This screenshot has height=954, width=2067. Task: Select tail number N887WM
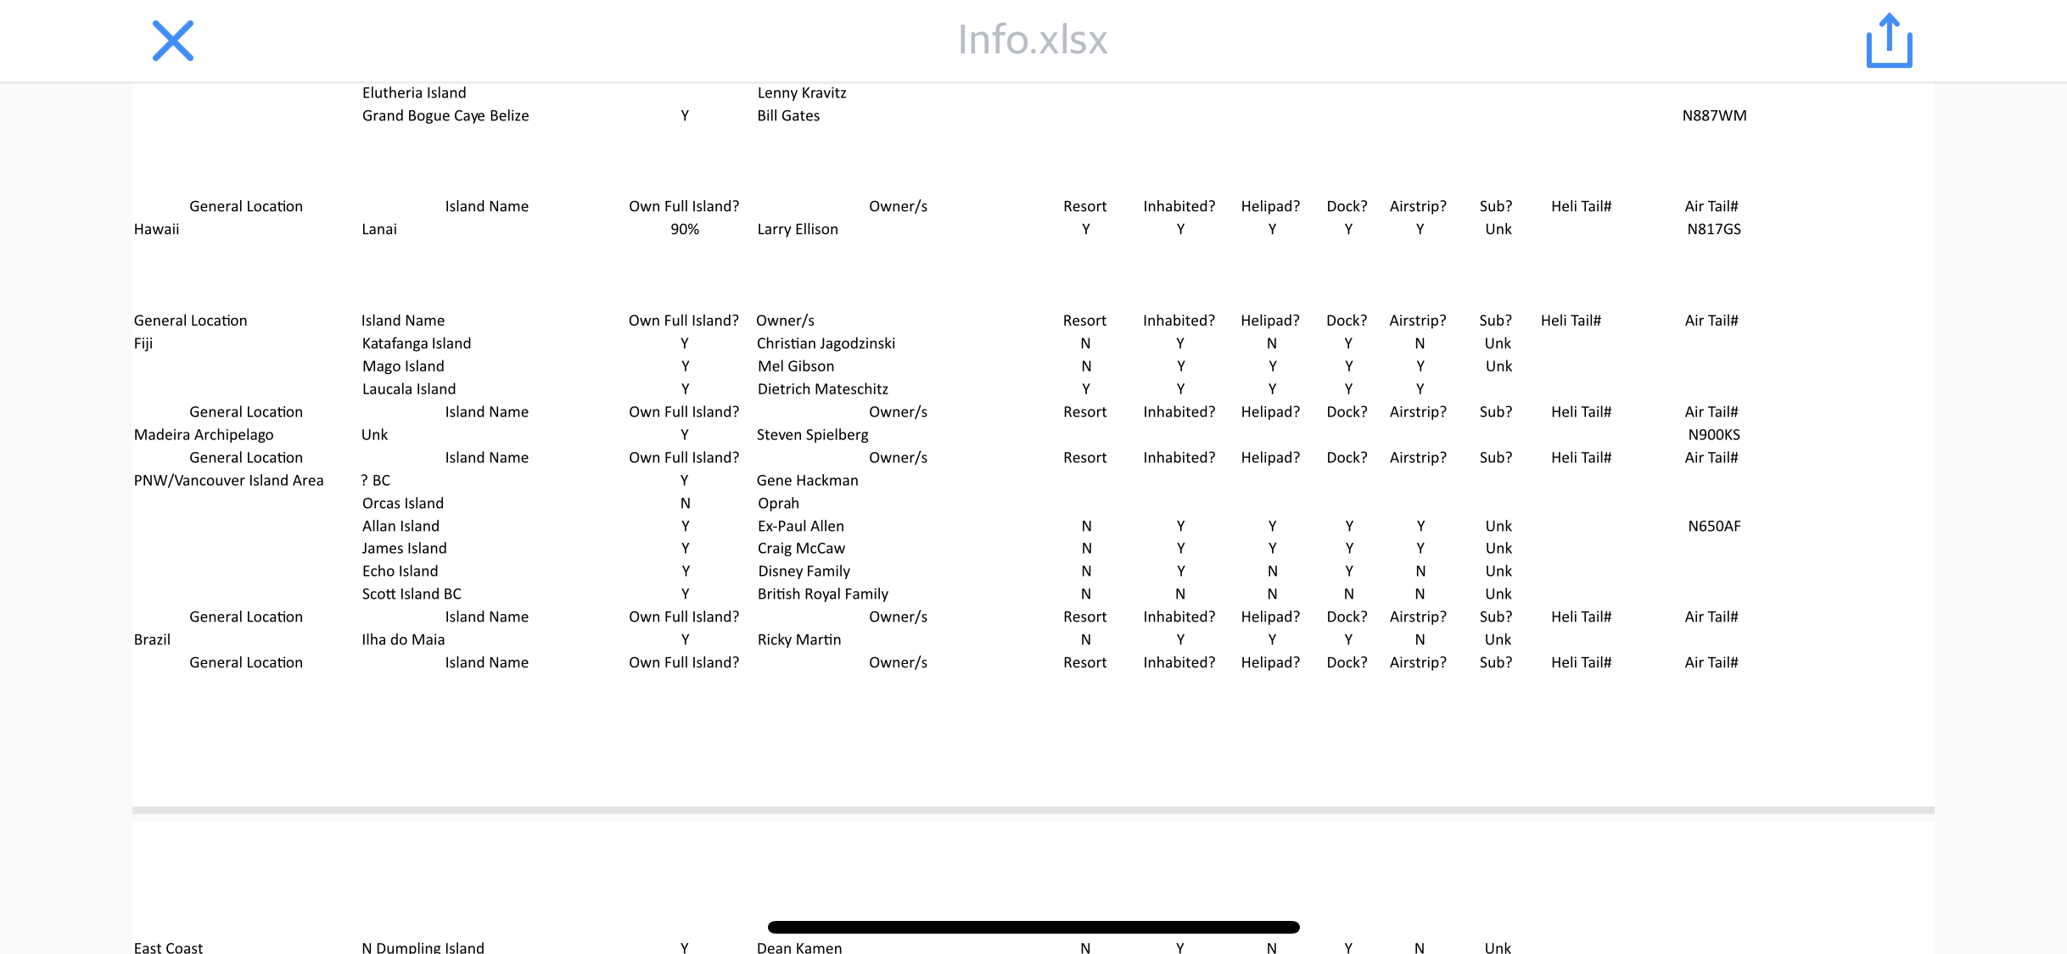pyautogui.click(x=1714, y=115)
